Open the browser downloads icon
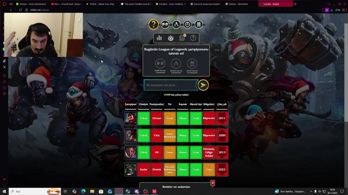Screen dimensions: 348x195 (332, 10)
